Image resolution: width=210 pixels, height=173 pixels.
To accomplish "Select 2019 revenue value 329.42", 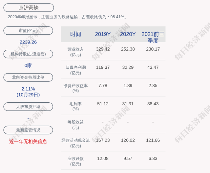I will coord(103,49).
